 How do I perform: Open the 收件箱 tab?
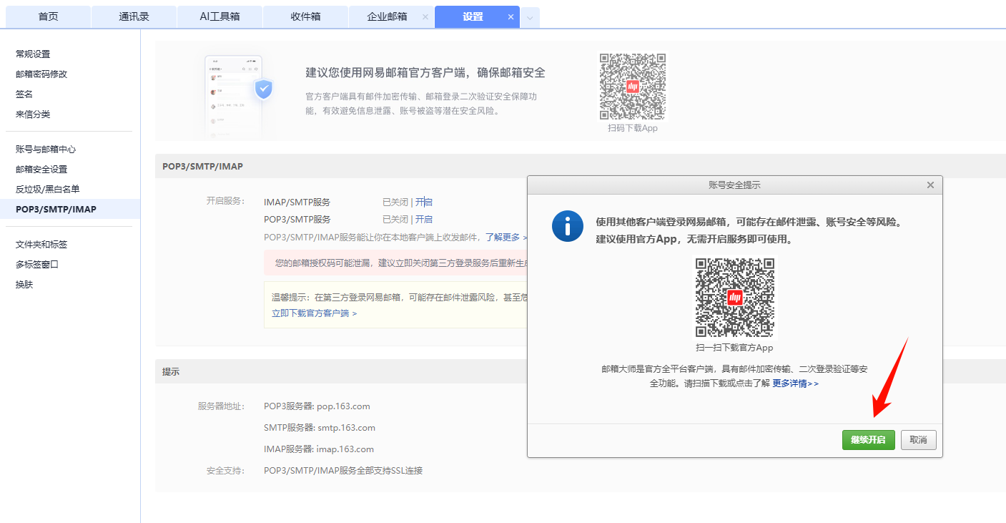point(305,16)
